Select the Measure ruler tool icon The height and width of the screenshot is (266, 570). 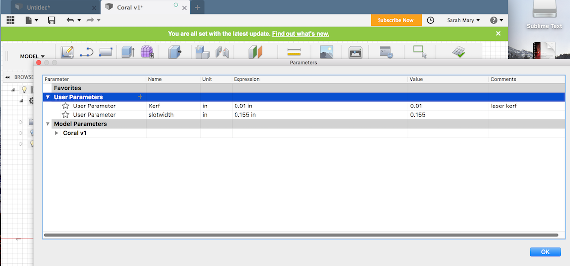pos(294,52)
